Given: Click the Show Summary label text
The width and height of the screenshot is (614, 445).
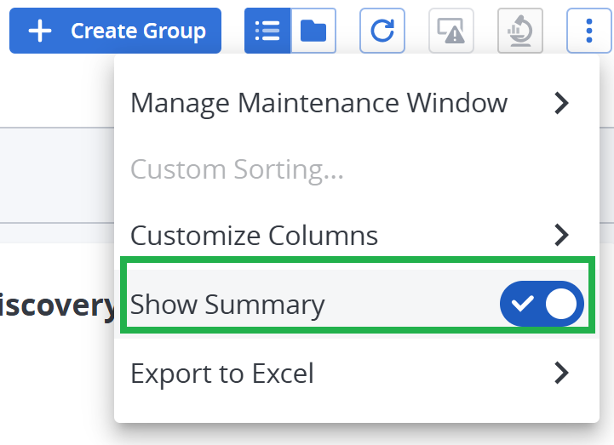Looking at the screenshot, I should [x=227, y=305].
